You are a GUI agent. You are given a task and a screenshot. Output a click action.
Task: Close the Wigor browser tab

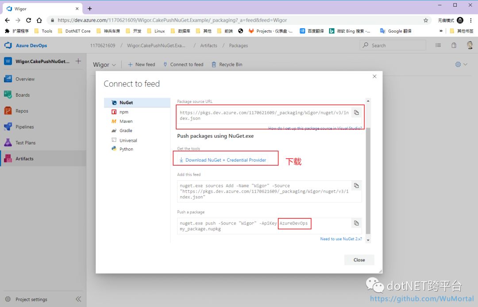click(77, 8)
